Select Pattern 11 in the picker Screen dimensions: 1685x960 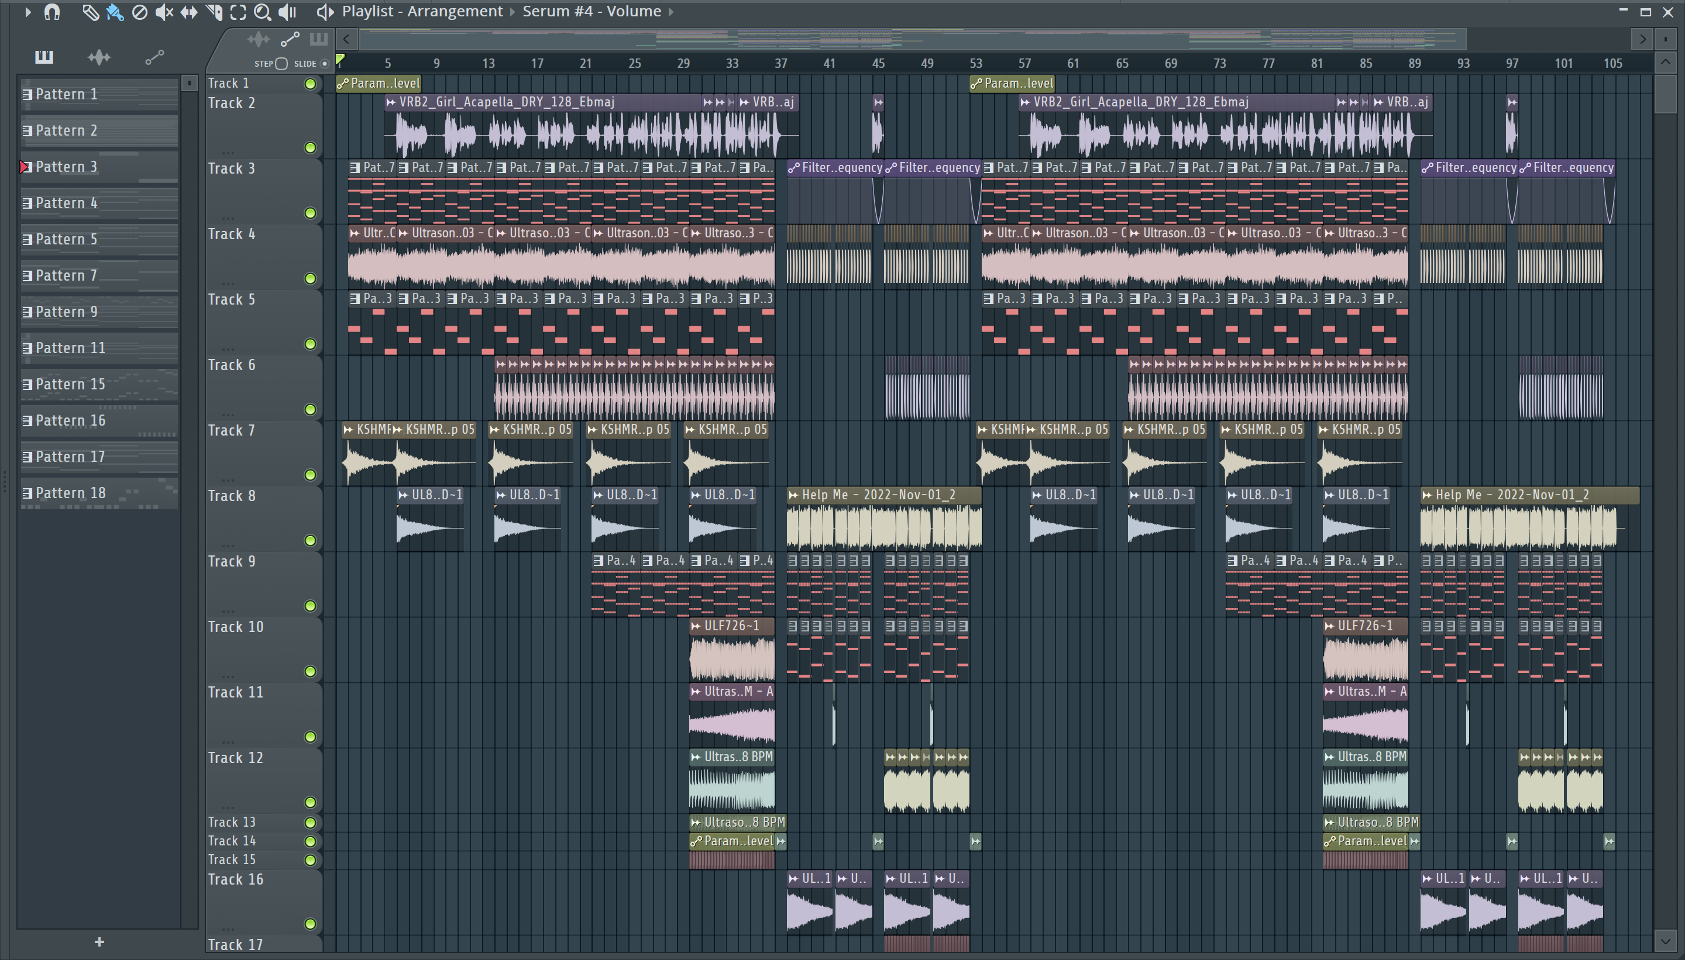point(99,348)
